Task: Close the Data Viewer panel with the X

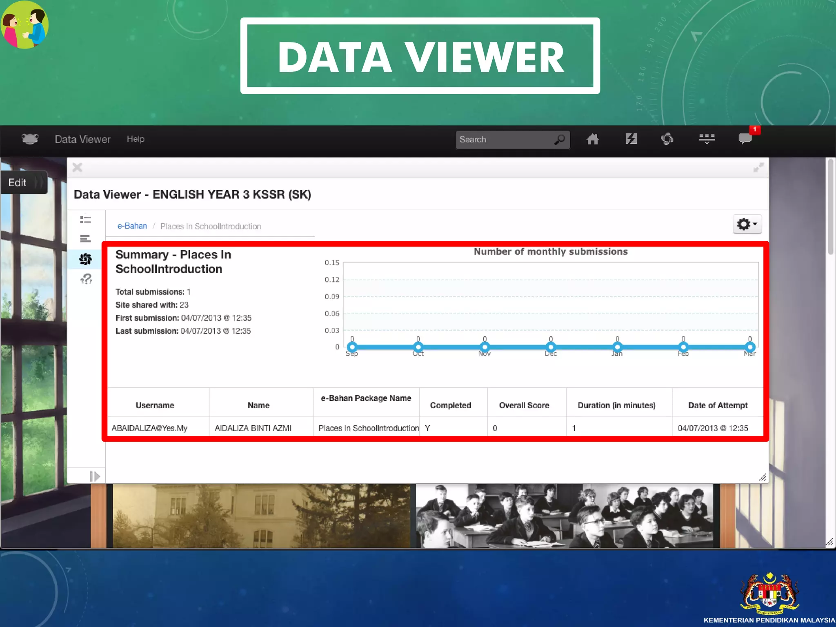Action: pos(78,167)
